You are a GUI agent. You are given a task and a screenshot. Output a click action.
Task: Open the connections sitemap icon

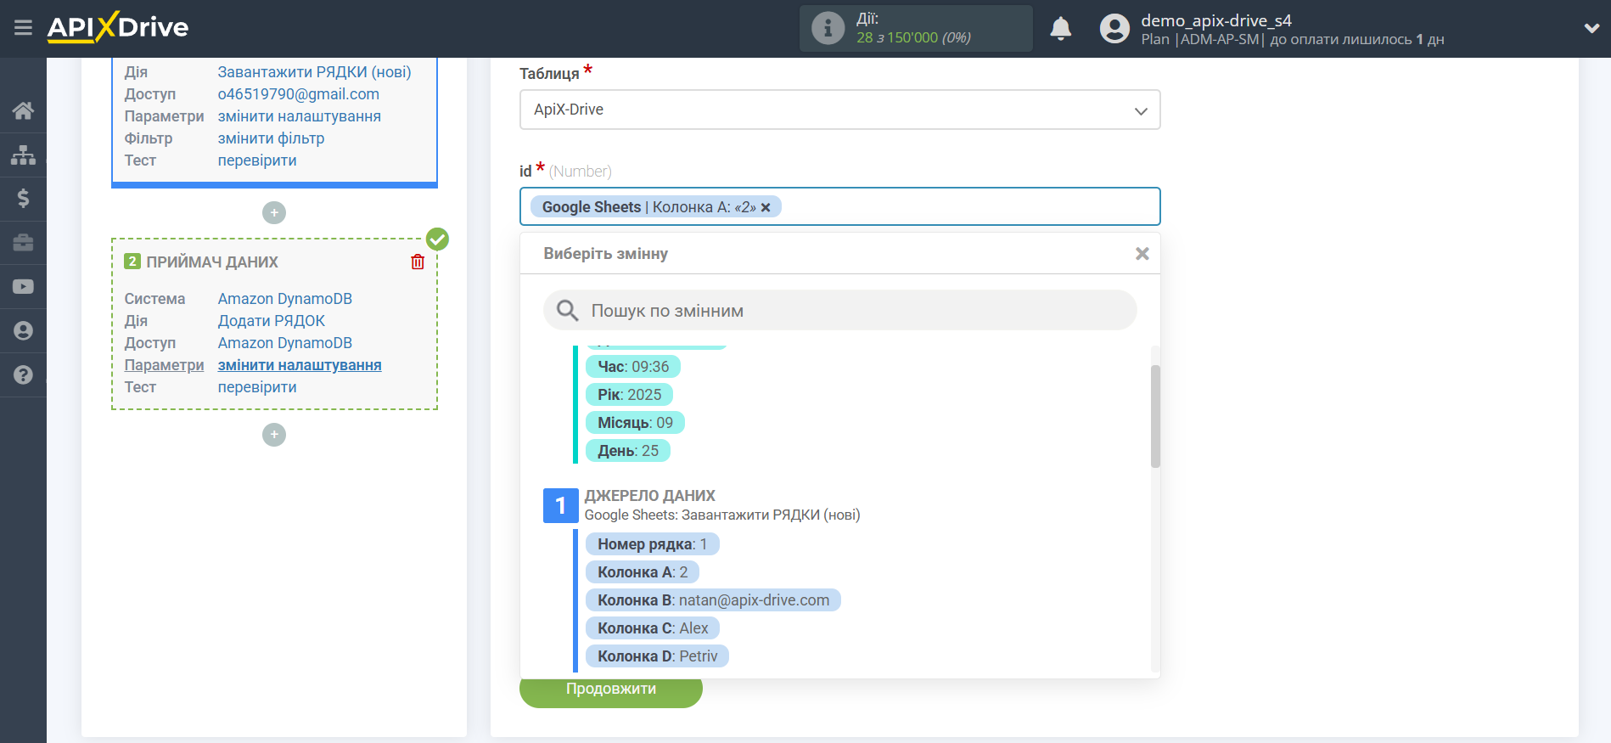(x=23, y=155)
